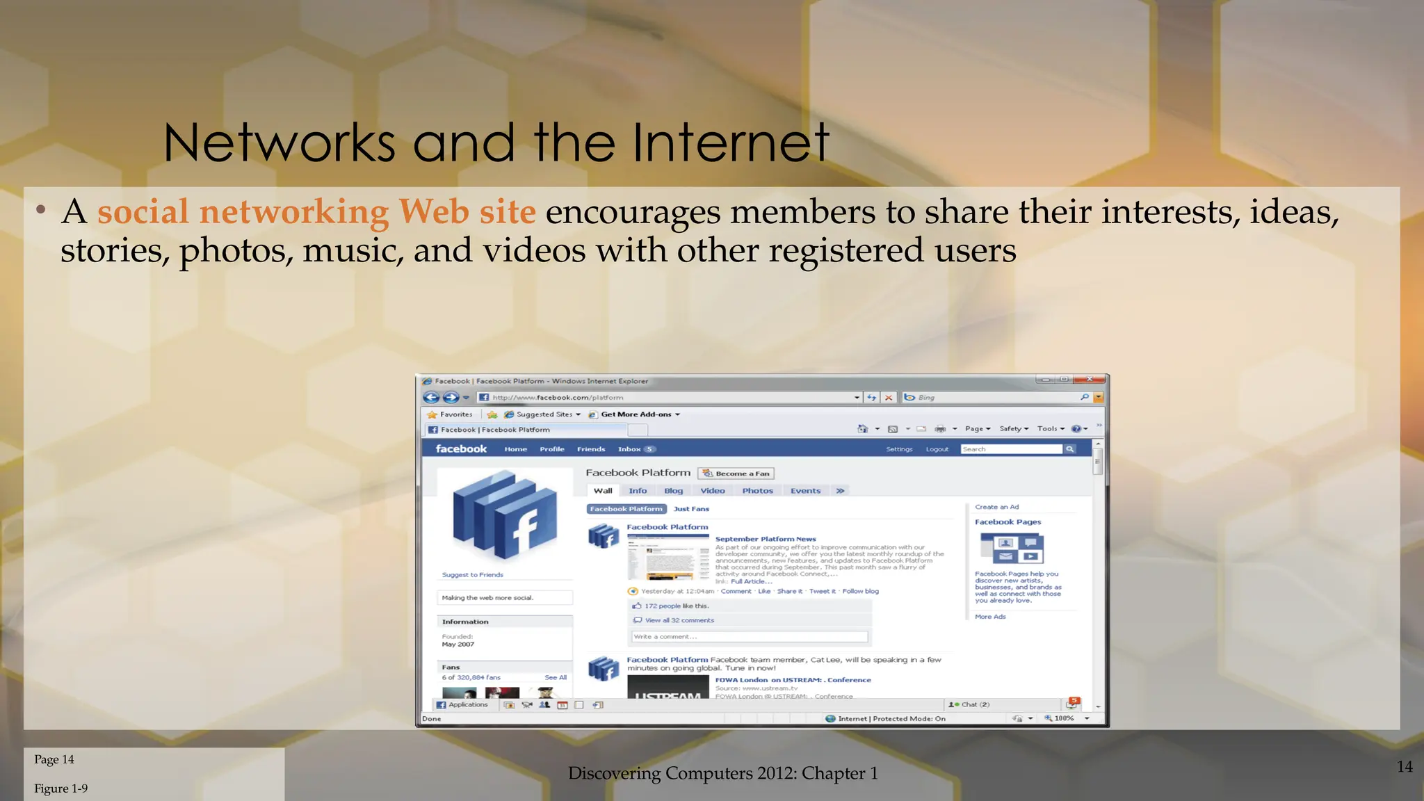Click the Write a comment field
The width and height of the screenshot is (1424, 801).
[750, 637]
